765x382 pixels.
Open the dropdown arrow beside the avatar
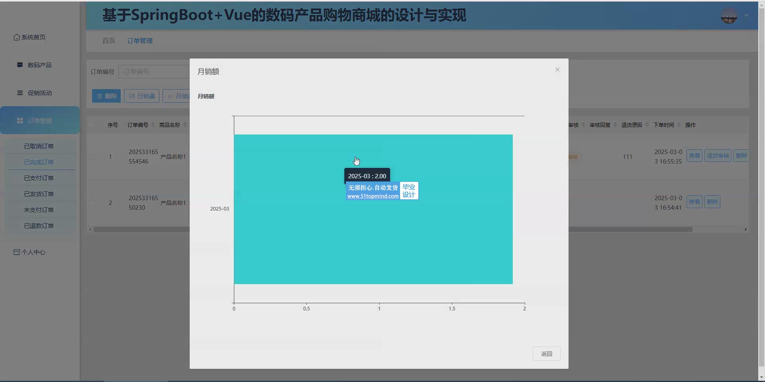(x=746, y=16)
